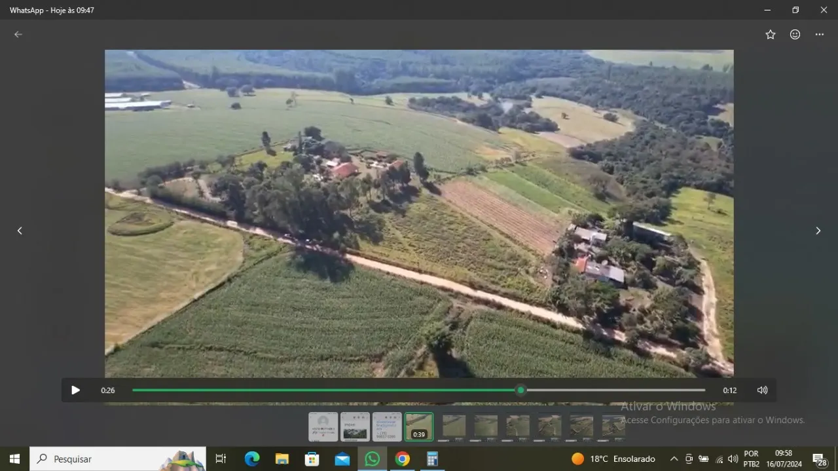
Task: Go back using the top-left arrow
Action: (x=18, y=35)
